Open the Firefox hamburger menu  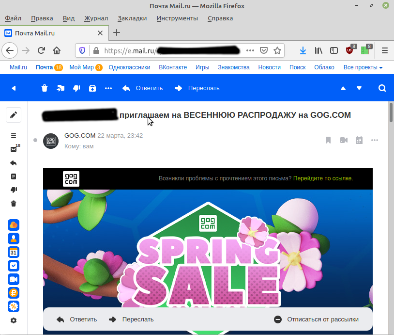pos(385,50)
